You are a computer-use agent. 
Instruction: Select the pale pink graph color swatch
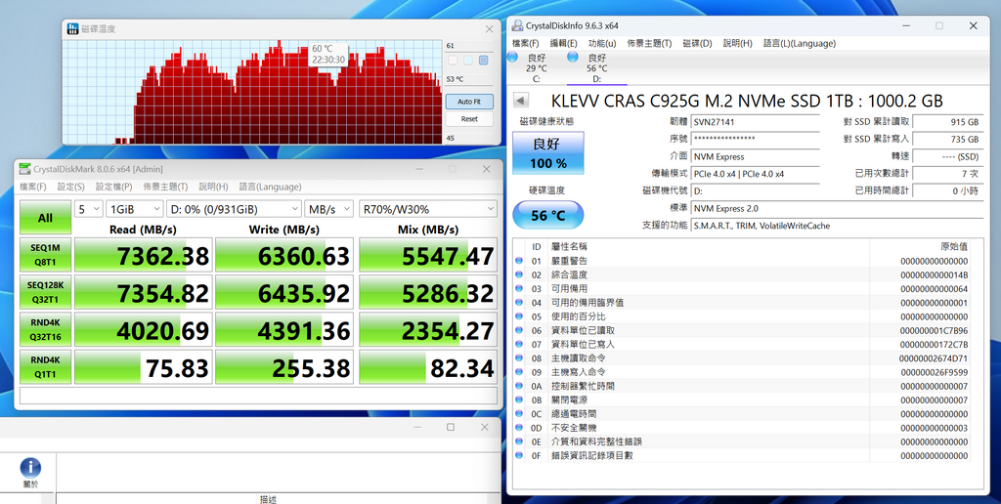(x=453, y=61)
